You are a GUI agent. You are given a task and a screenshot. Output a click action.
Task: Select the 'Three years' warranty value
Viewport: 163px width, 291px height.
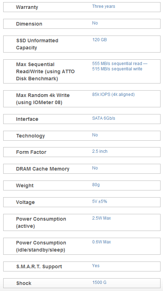coord(104,6)
